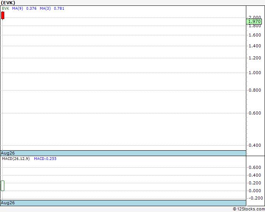Click the 1.600 price axis label
265x212 pixels.
(255, 35)
